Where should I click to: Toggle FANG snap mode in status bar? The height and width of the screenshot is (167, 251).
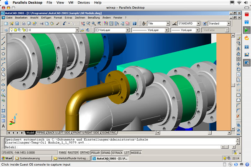[62, 153]
